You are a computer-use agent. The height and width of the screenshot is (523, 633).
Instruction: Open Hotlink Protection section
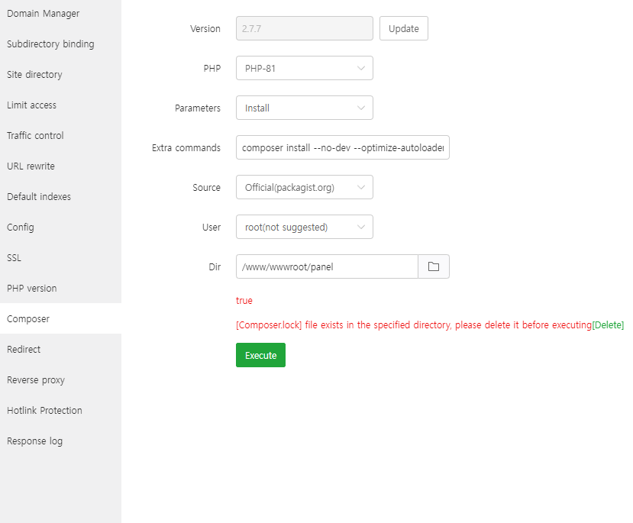44,411
